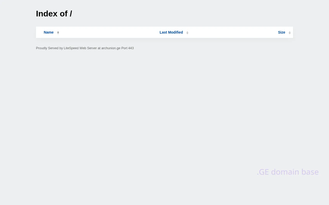Click archunion.ge in the footer line

pyautogui.click(x=111, y=48)
